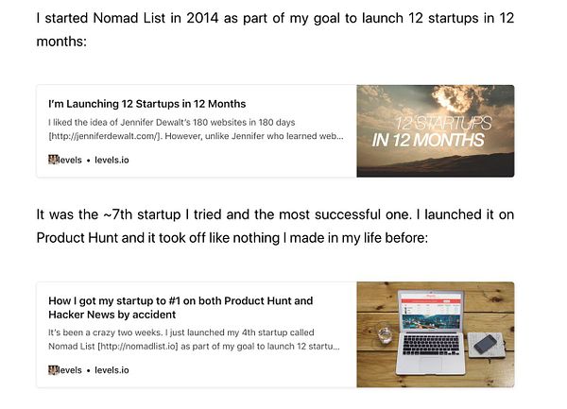Open the "I'm Launching 12 Startups" article title
Viewport: 567px width, 409px height.
click(x=146, y=104)
